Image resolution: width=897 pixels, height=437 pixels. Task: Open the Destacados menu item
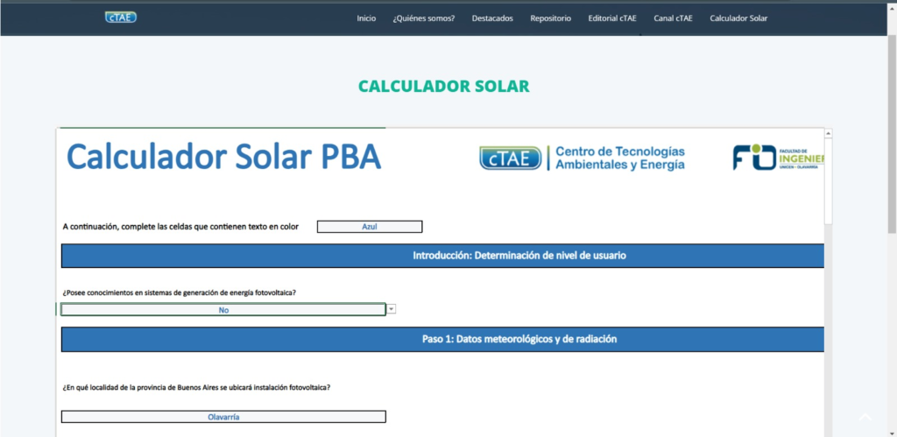pyautogui.click(x=492, y=18)
